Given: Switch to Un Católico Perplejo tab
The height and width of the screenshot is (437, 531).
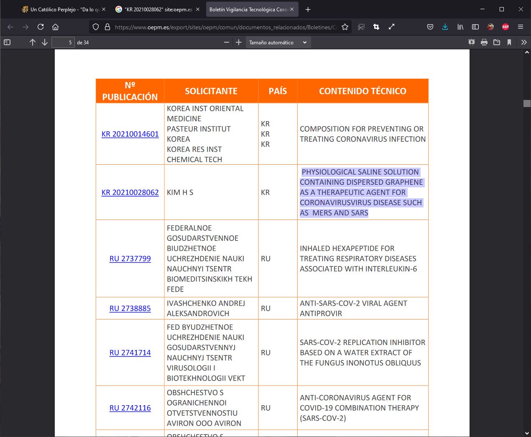Looking at the screenshot, I should (x=63, y=9).
